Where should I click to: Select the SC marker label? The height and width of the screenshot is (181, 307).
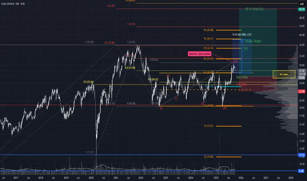coord(161,109)
